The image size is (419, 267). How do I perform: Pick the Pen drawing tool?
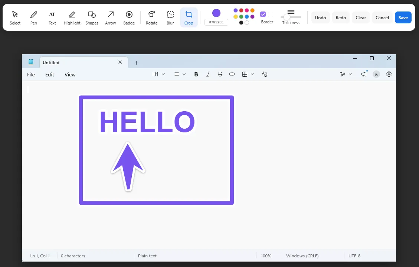click(x=34, y=18)
